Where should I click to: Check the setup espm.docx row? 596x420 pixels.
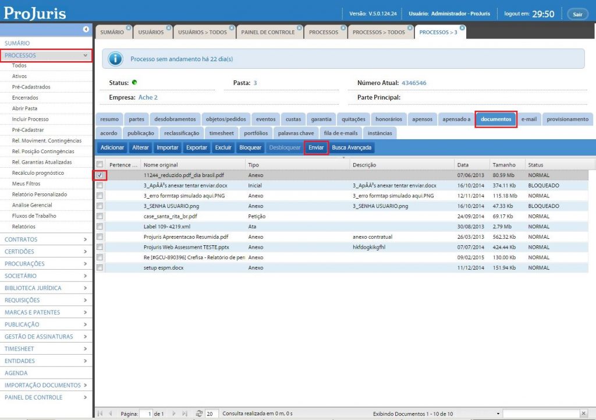point(100,267)
